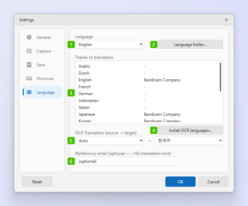Viewport: 248px width, 206px height.
Task: Confirm settings with the OK button
Action: click(180, 182)
